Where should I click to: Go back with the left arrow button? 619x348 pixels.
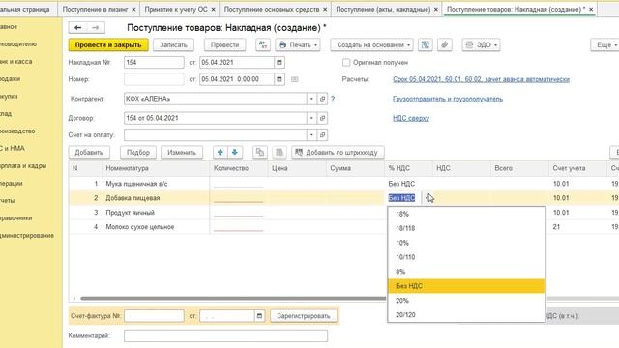[77, 28]
